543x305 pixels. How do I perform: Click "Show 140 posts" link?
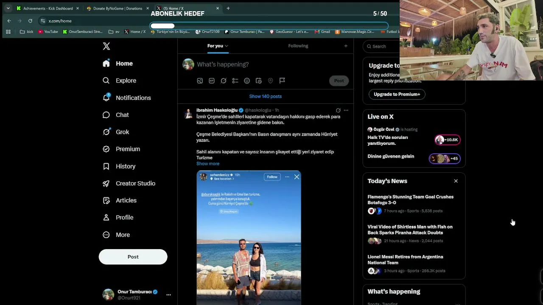[266, 96]
